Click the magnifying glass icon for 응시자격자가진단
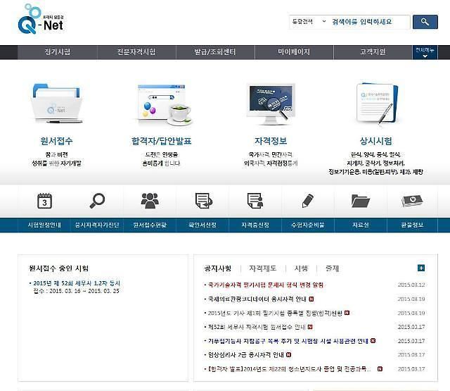Viewport: 450px width, 391px height. (97, 200)
